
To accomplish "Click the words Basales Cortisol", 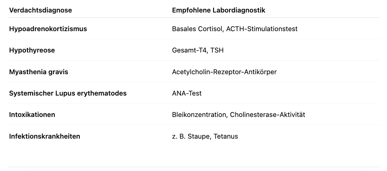I will (197, 29).
